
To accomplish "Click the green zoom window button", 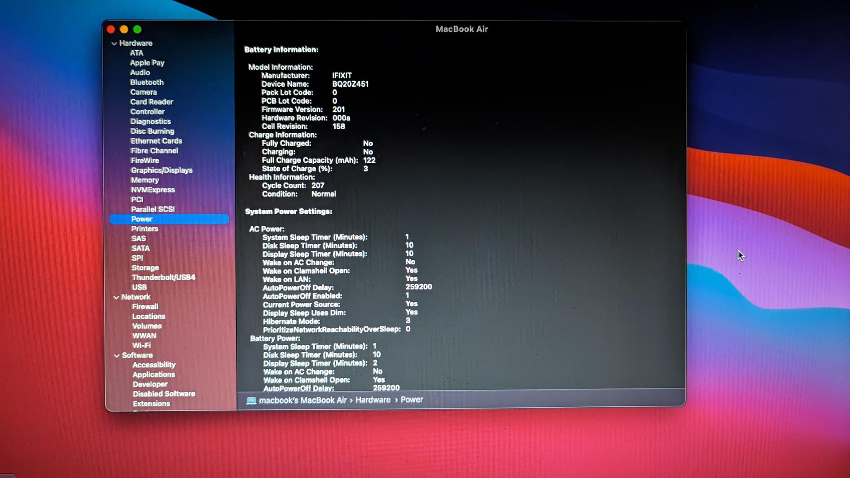I will 137,30.
